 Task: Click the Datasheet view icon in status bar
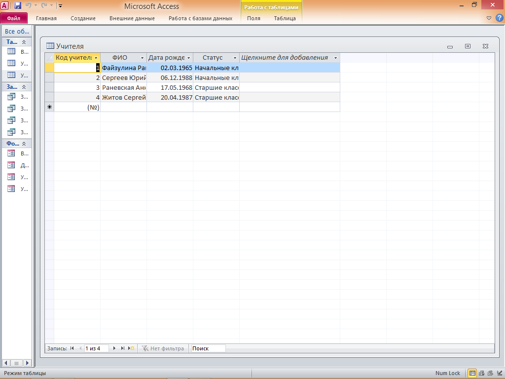(472, 373)
